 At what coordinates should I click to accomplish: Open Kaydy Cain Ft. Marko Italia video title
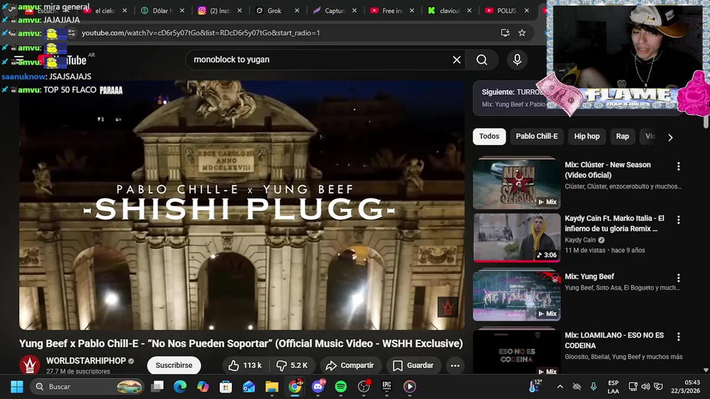[614, 223]
